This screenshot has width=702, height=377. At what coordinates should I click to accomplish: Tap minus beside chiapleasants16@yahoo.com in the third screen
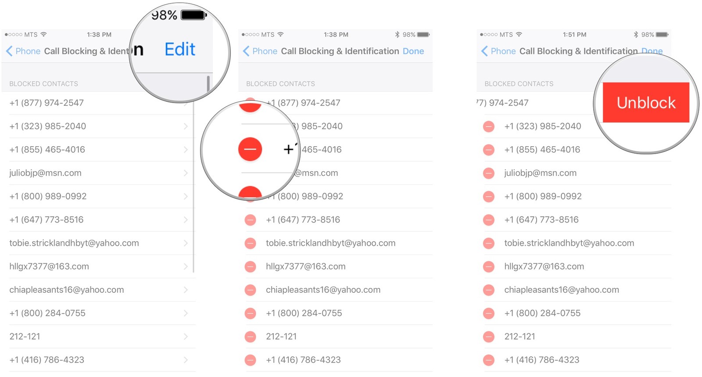click(x=489, y=290)
